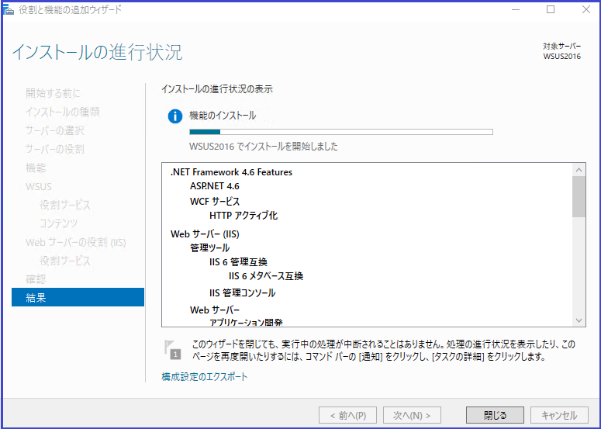
Task: Select the 開始する前に step
Action: tap(53, 93)
